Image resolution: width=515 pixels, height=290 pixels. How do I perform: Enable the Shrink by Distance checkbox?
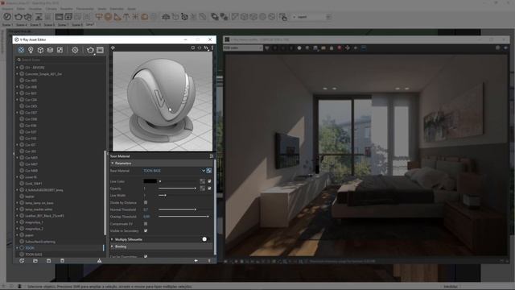pyautogui.click(x=146, y=202)
